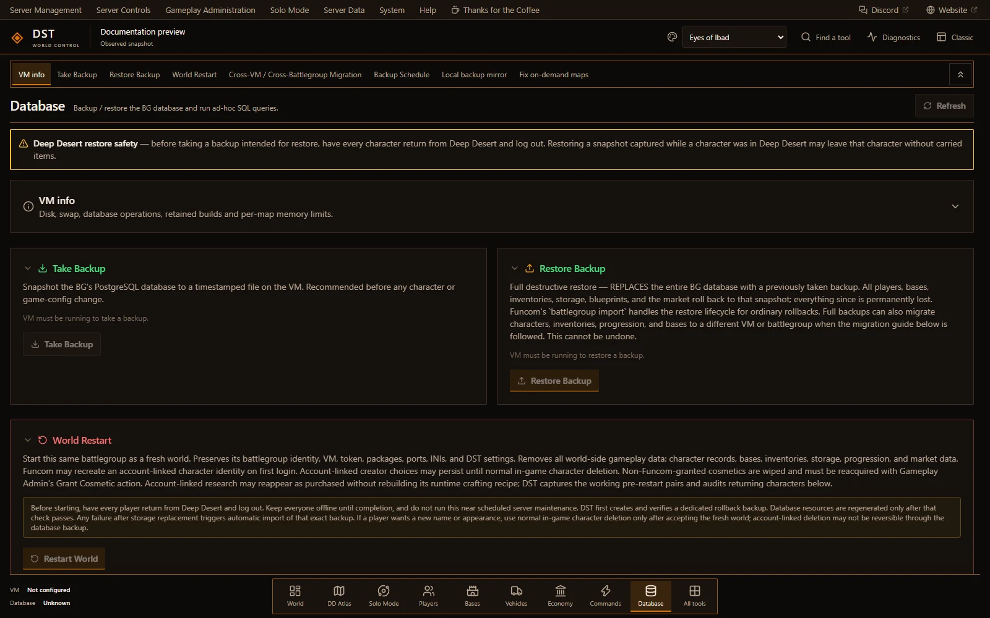Click the Restart World button
The width and height of the screenshot is (990, 618).
click(64, 559)
